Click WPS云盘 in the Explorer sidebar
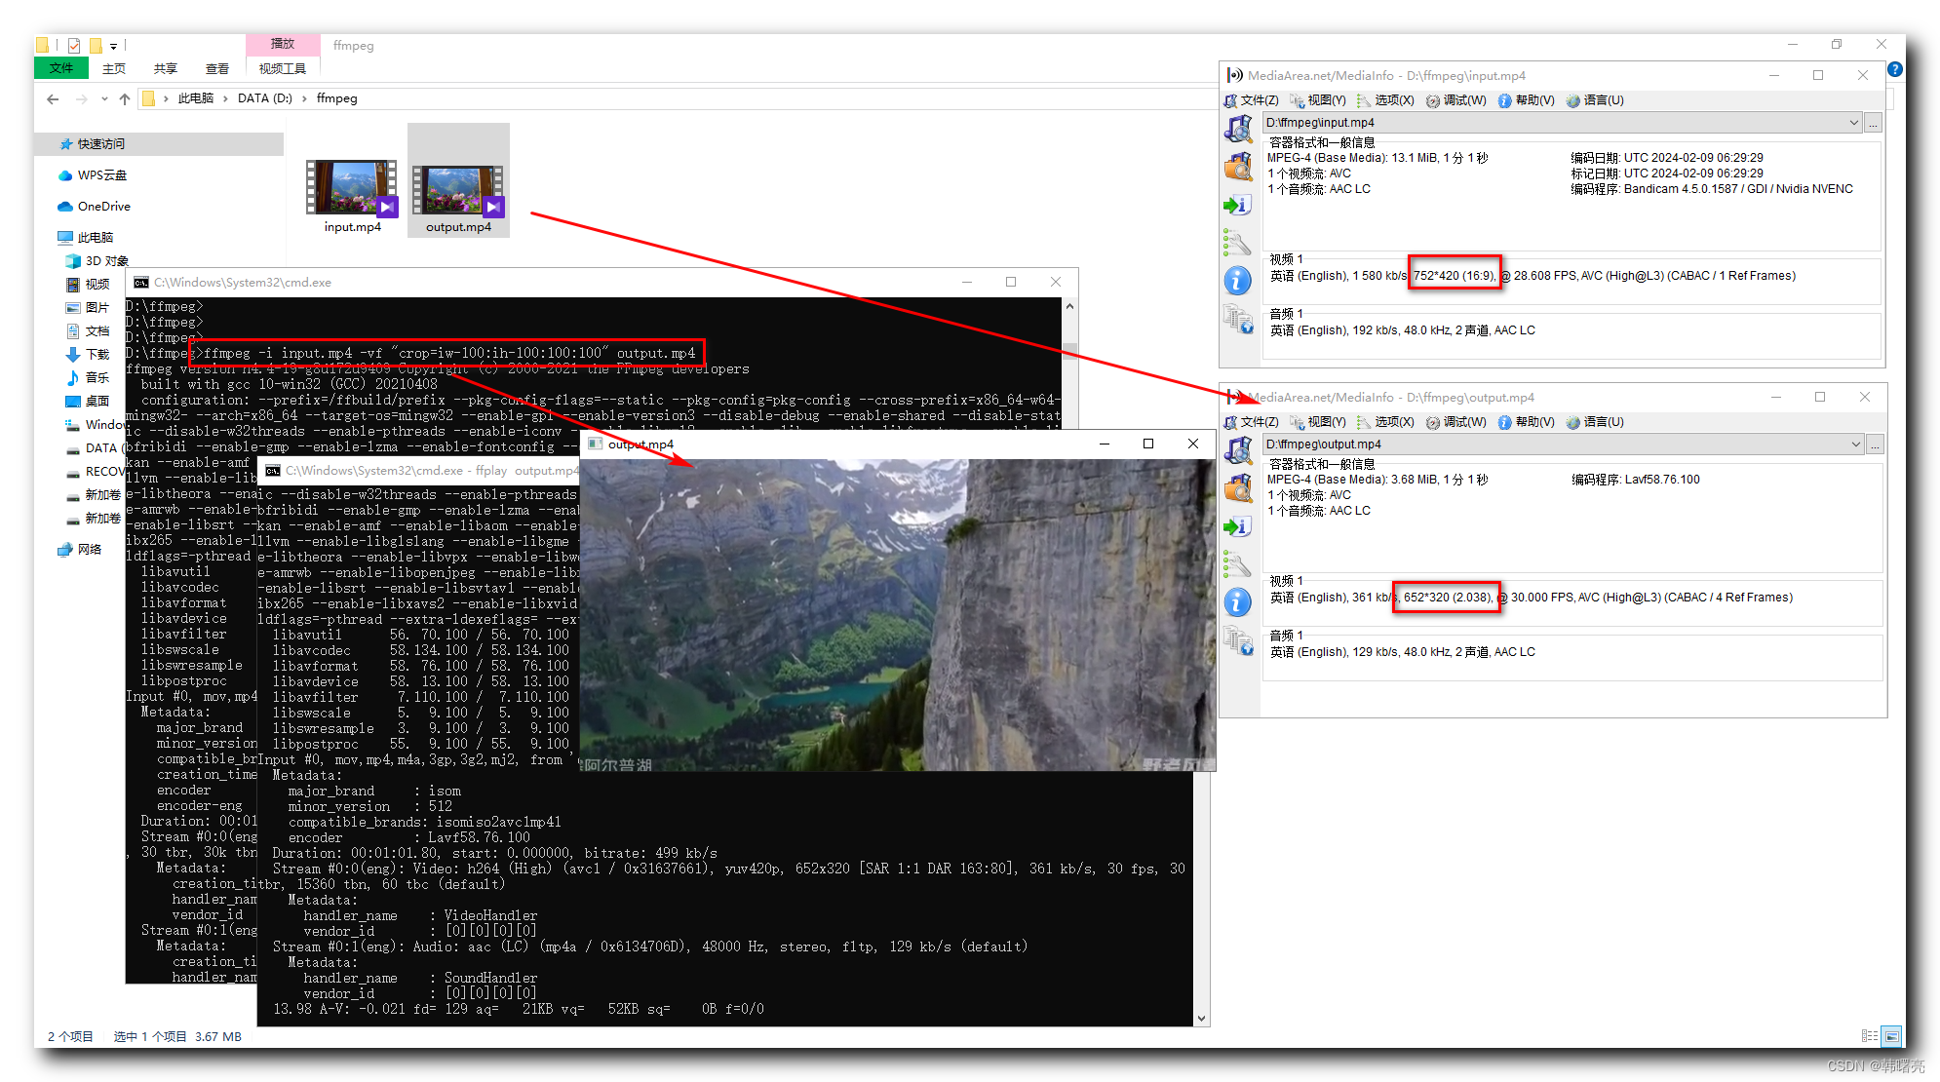 click(101, 175)
